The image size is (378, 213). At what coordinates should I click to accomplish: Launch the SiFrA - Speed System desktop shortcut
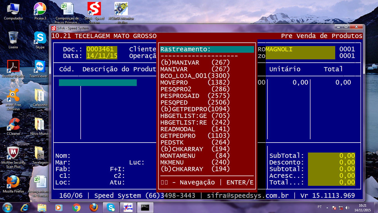coord(94,13)
